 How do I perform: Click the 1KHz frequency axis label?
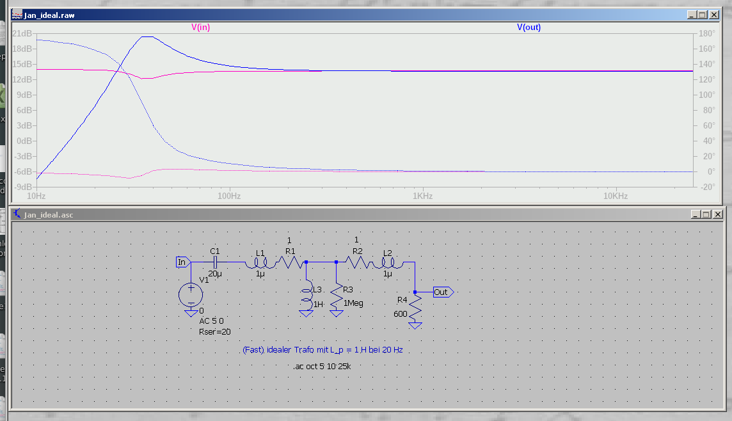[422, 196]
